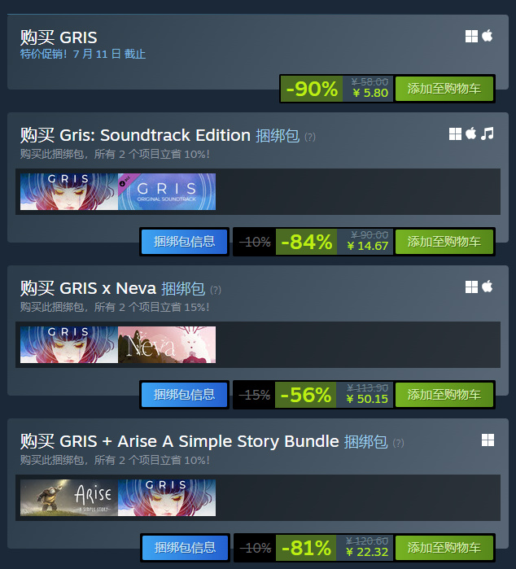This screenshot has height=569, width=516.
Task: Open 捆绑包信息 for the Arise bundle
Action: pos(185,548)
